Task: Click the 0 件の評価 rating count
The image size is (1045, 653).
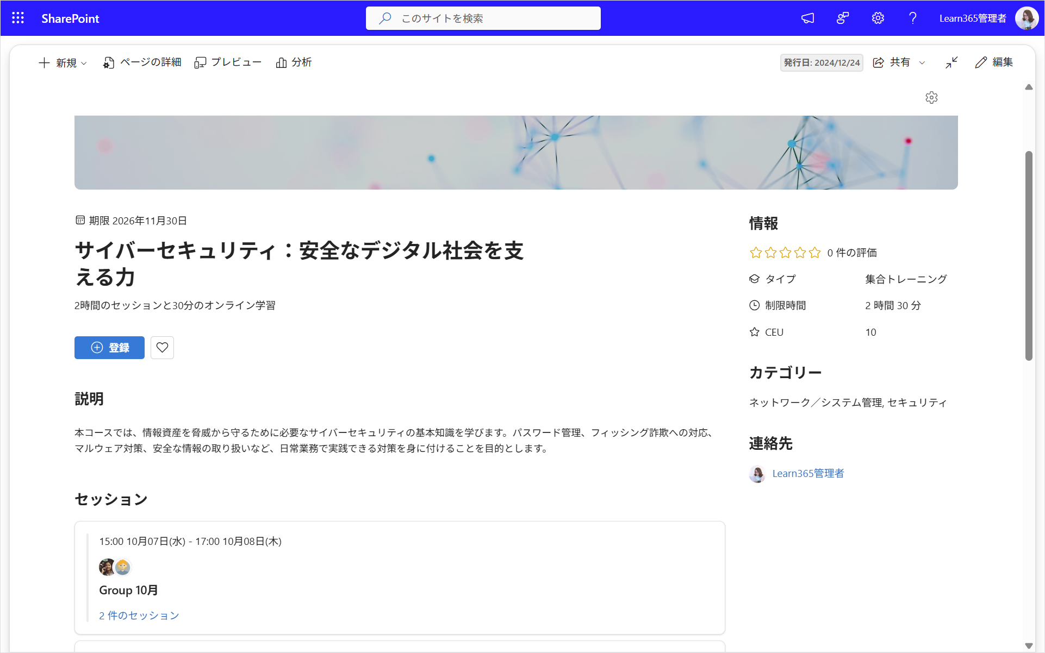Action: [852, 253]
